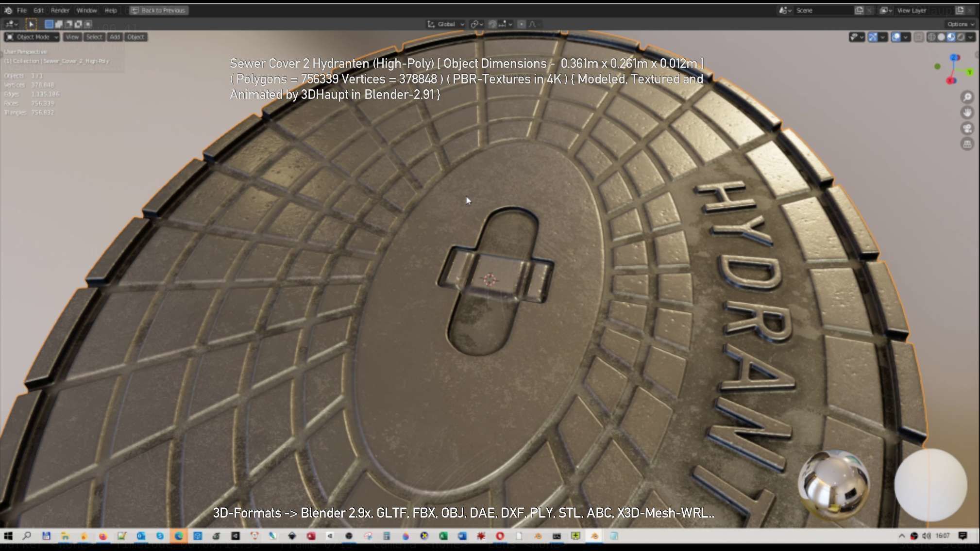Click the white diffuse preview sphere
Image resolution: width=980 pixels, height=551 pixels.
(x=930, y=485)
